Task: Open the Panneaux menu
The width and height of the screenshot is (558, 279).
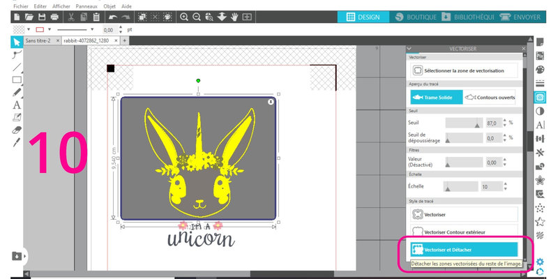Action: click(x=86, y=5)
